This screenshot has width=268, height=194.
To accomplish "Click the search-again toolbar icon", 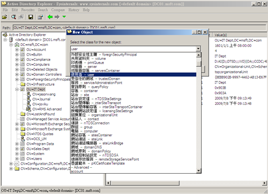I will tap(21, 17).
